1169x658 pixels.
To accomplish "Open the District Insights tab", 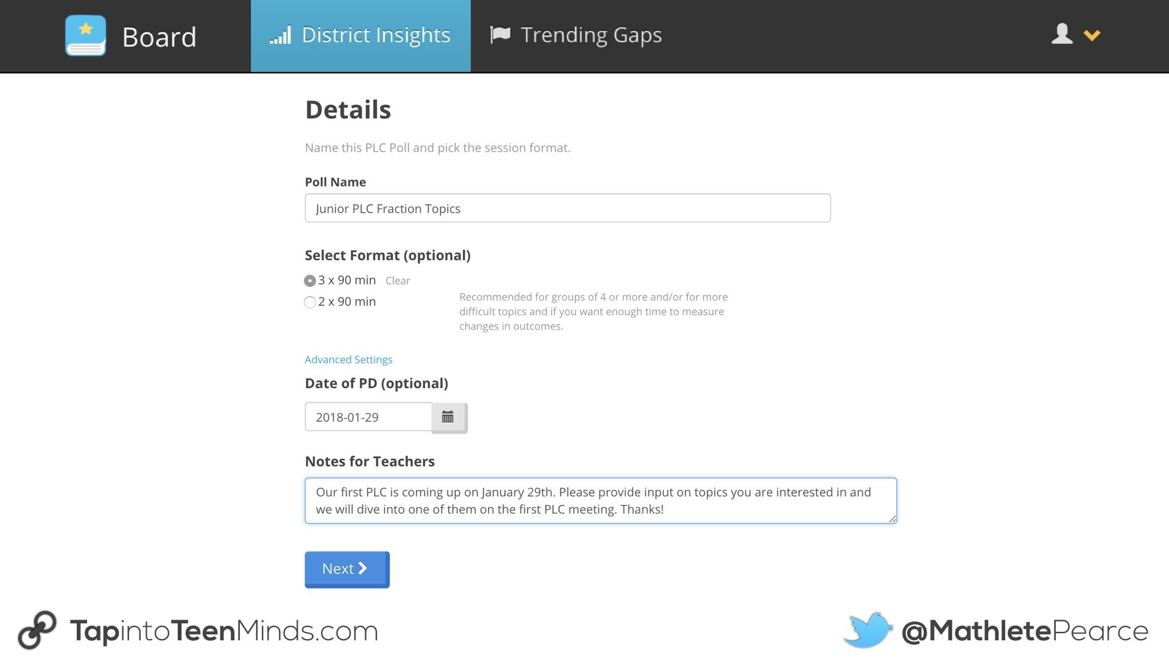I will tap(360, 35).
